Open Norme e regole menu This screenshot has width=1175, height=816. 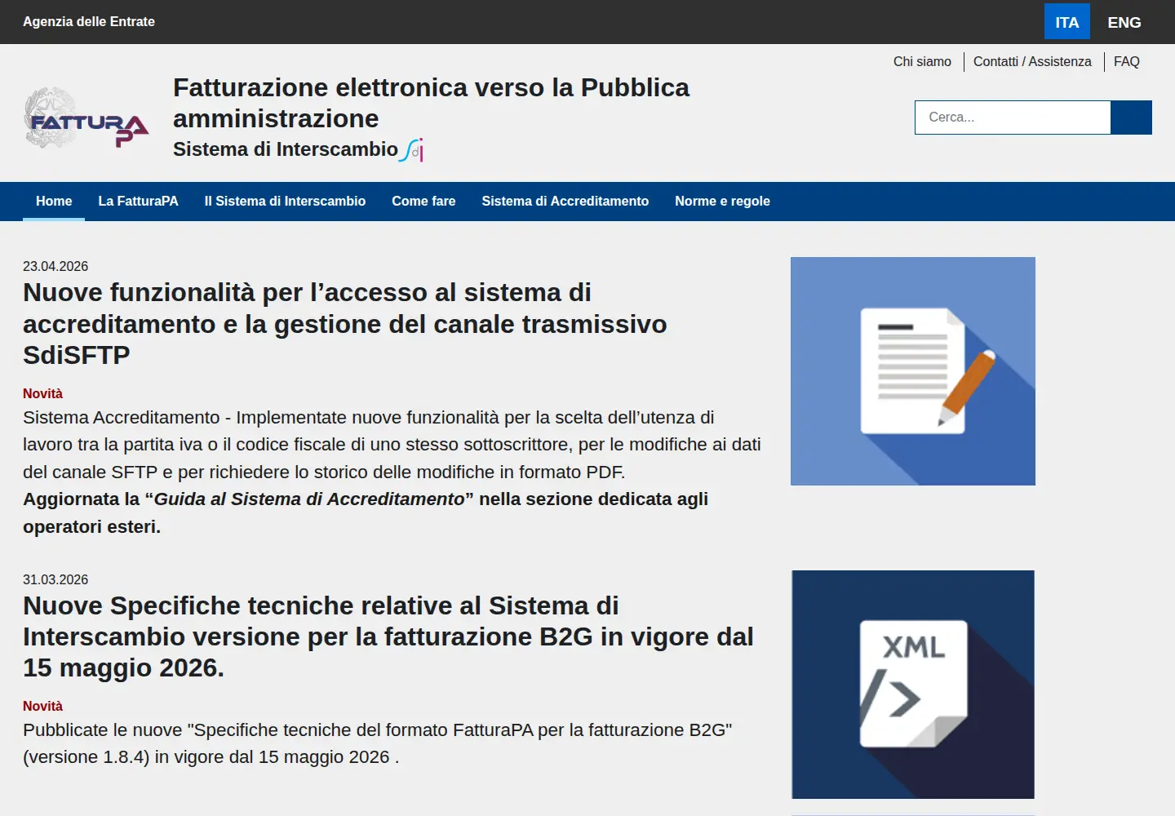(722, 202)
